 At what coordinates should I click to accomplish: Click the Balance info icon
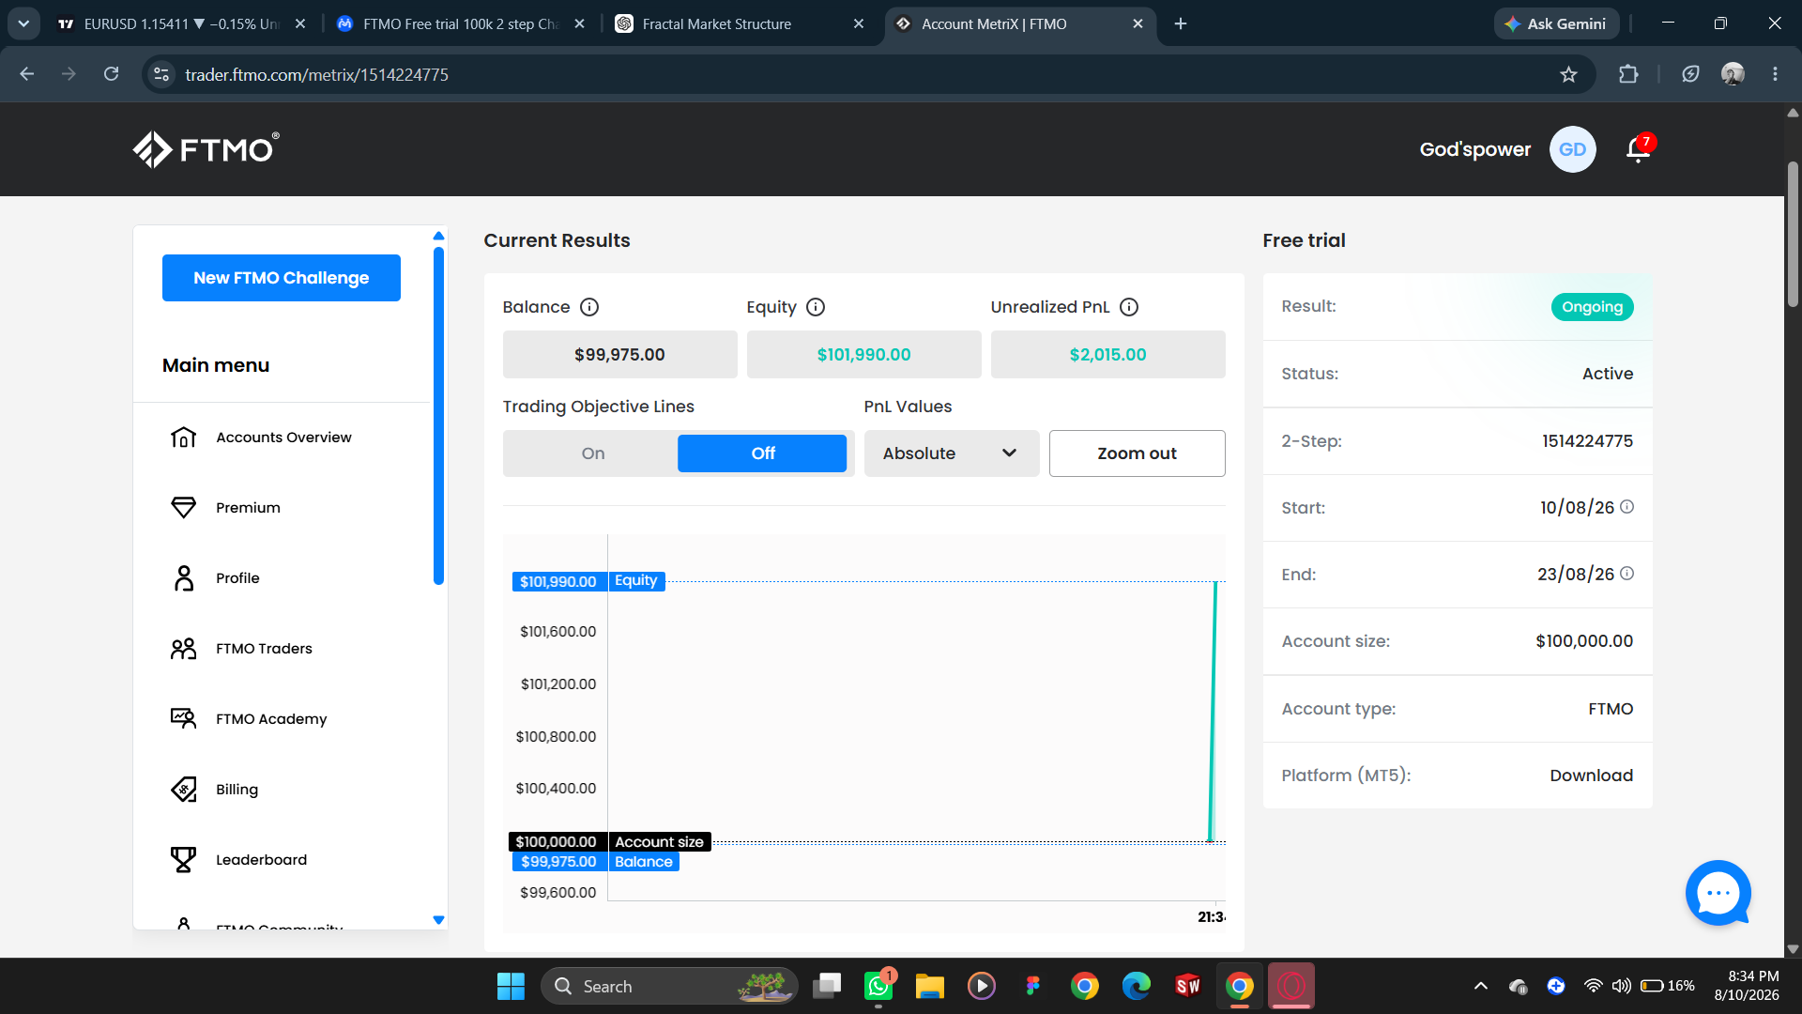[x=589, y=307]
